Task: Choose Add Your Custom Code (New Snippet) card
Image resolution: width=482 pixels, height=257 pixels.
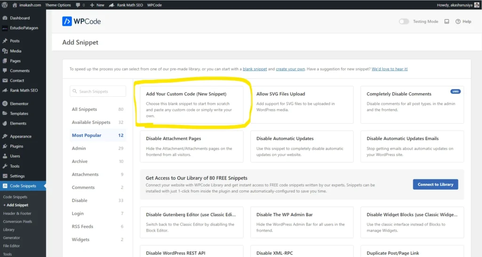Action: 192,105
